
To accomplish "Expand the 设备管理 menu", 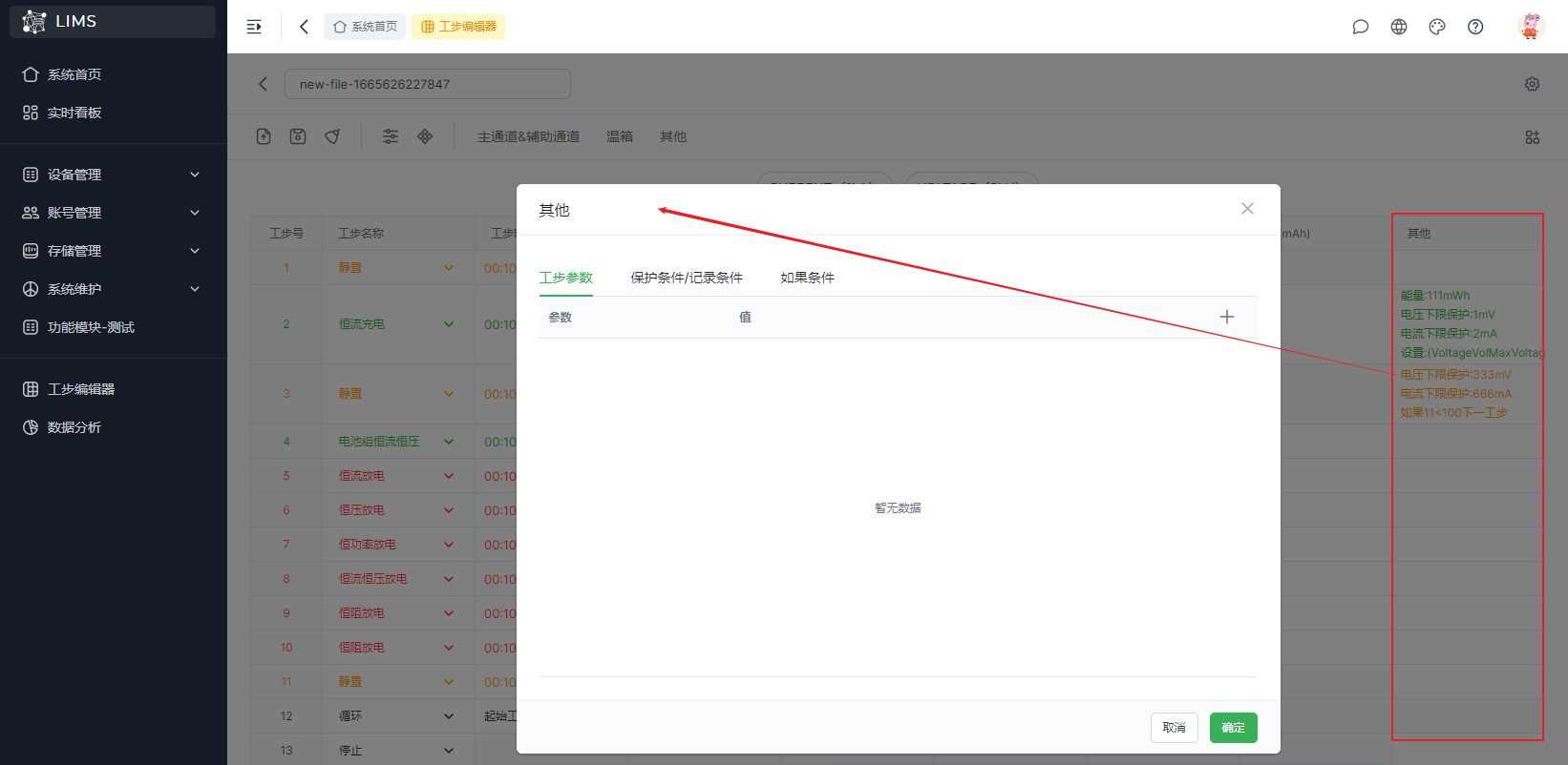I will [x=113, y=175].
